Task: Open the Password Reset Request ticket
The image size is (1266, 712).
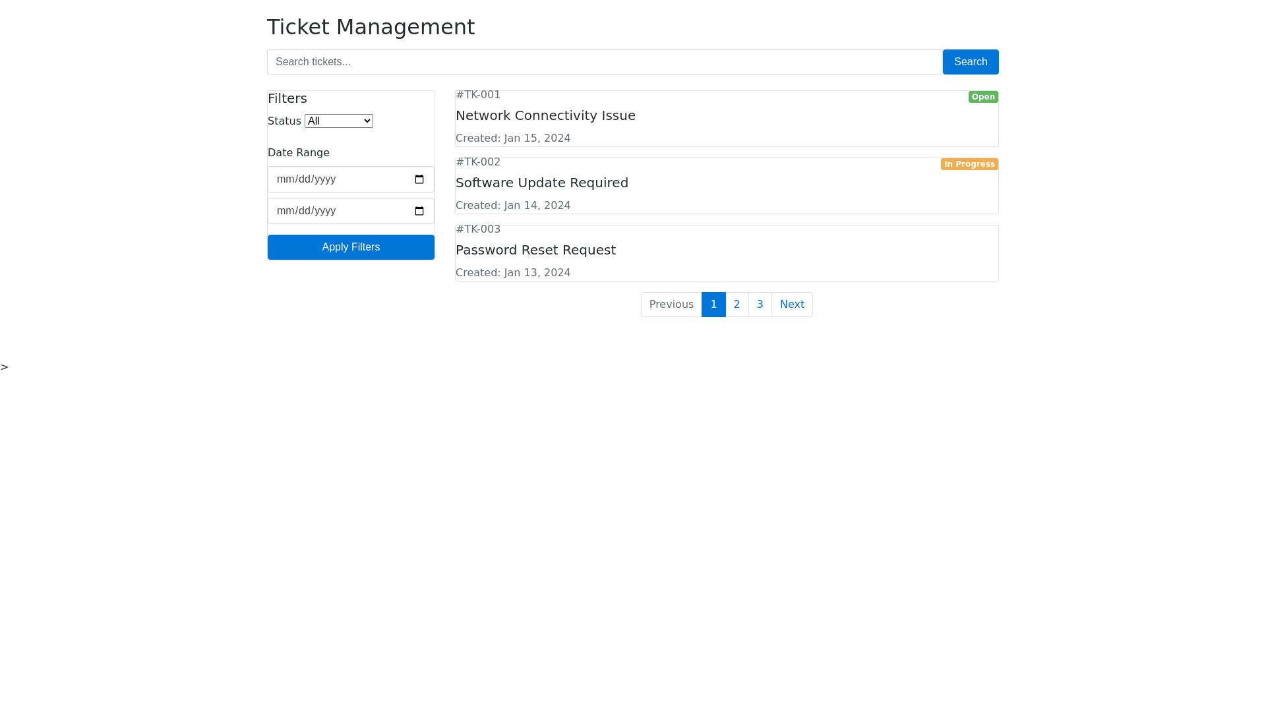Action: [535, 250]
